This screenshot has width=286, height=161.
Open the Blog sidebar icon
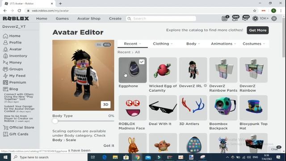(x=5, y=89)
